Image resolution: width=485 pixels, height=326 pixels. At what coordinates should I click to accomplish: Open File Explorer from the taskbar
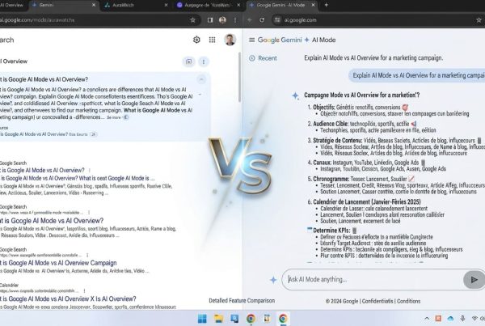[218, 319]
